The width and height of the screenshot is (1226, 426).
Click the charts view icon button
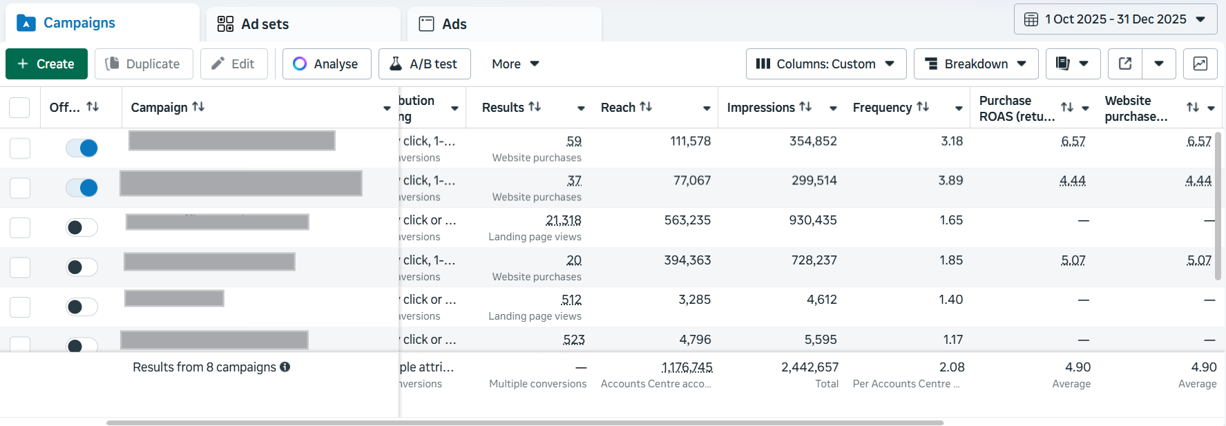coord(1200,64)
